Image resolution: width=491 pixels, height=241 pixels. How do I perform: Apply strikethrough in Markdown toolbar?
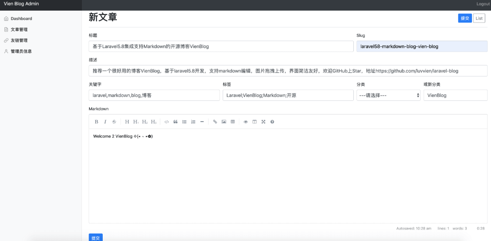[114, 122]
